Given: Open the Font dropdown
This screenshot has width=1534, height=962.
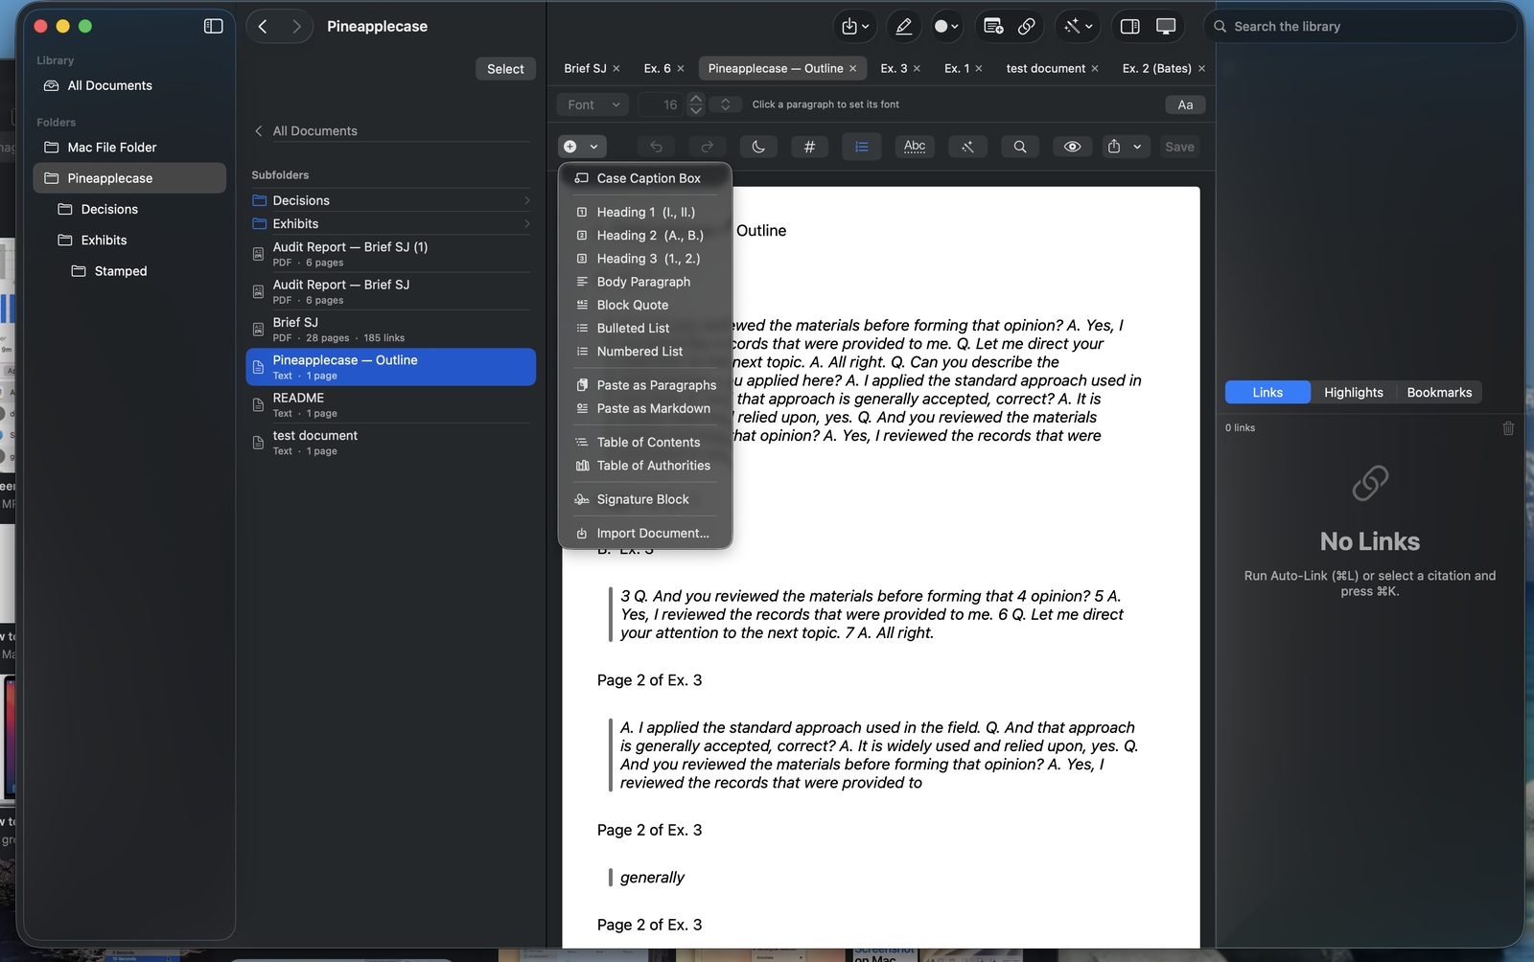Looking at the screenshot, I should coord(593,104).
